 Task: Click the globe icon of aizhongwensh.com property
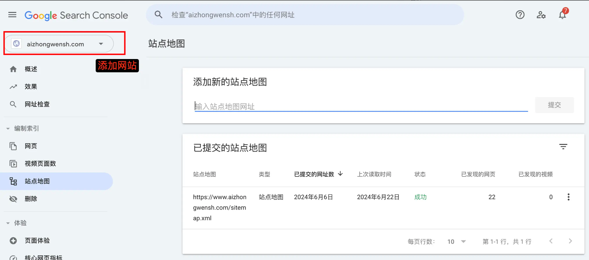click(x=16, y=44)
